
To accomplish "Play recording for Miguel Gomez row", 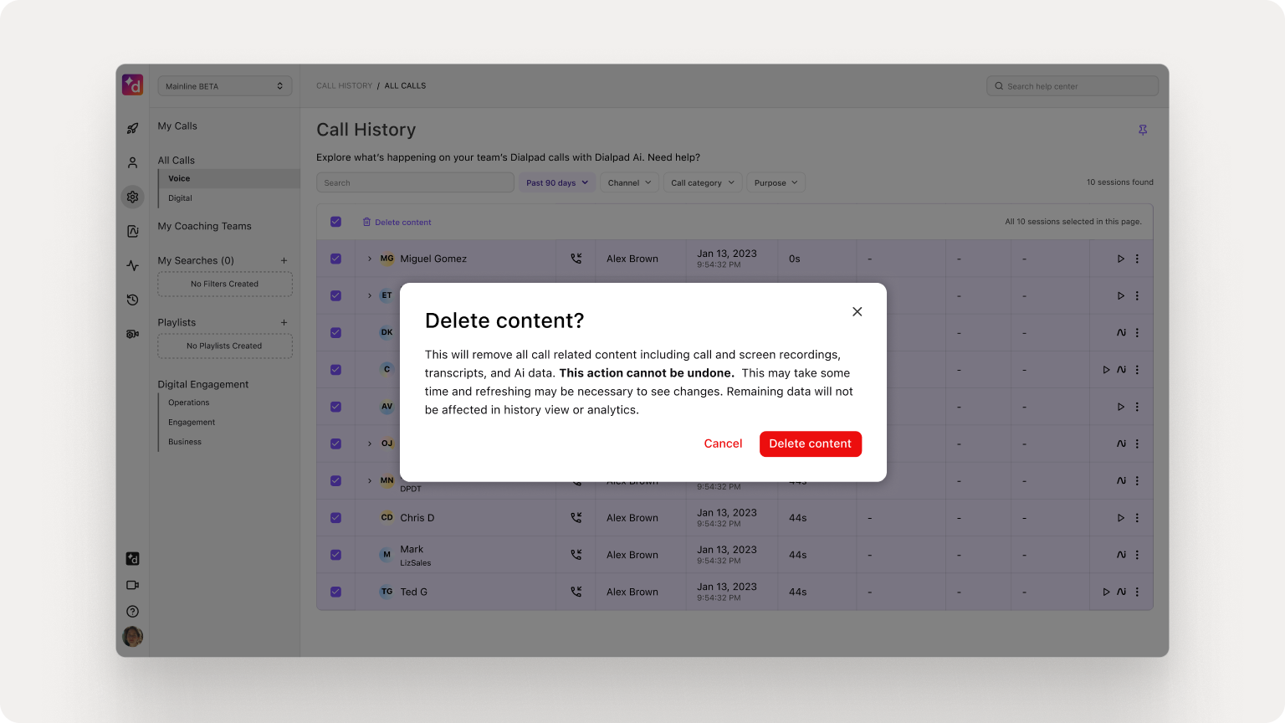I will pos(1121,259).
